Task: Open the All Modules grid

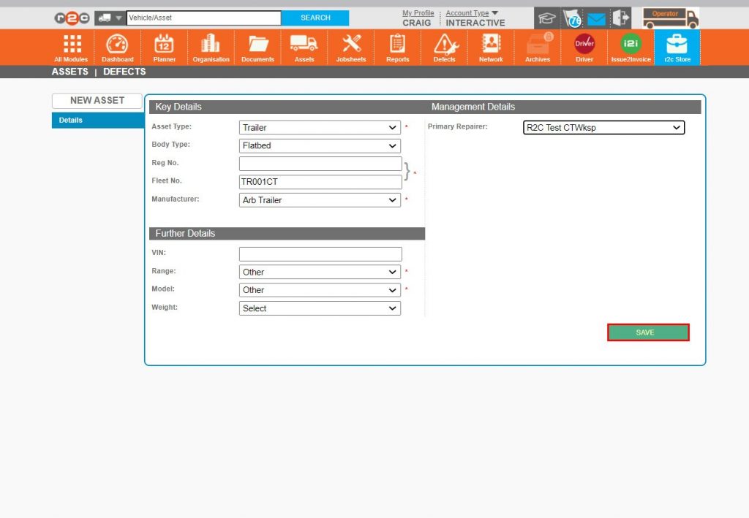Action: point(71,47)
